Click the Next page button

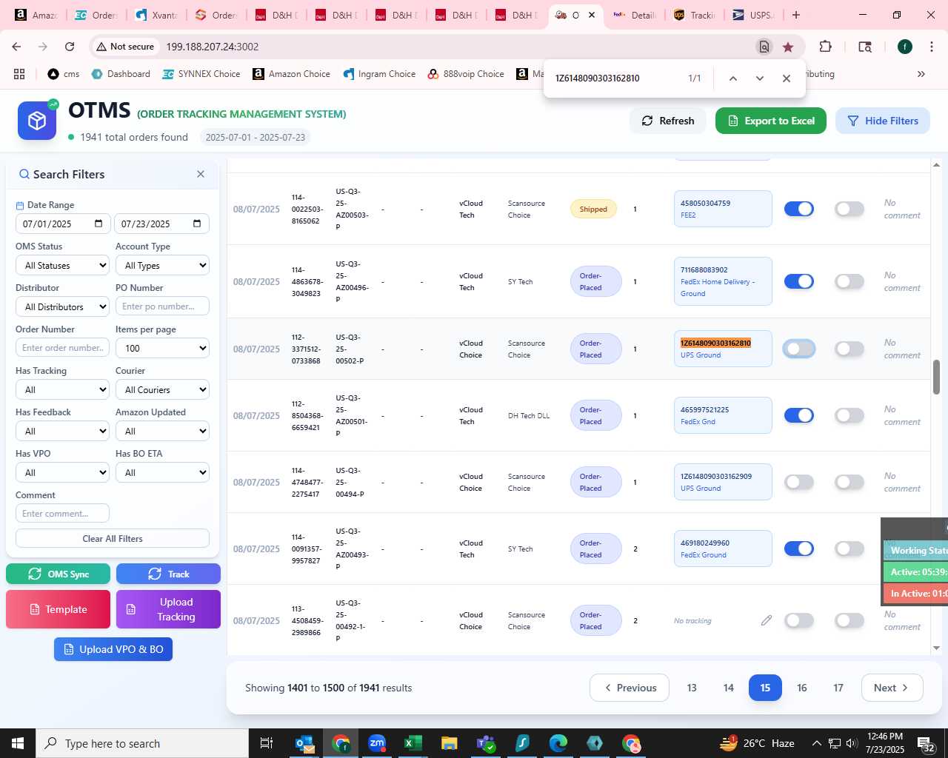892,688
